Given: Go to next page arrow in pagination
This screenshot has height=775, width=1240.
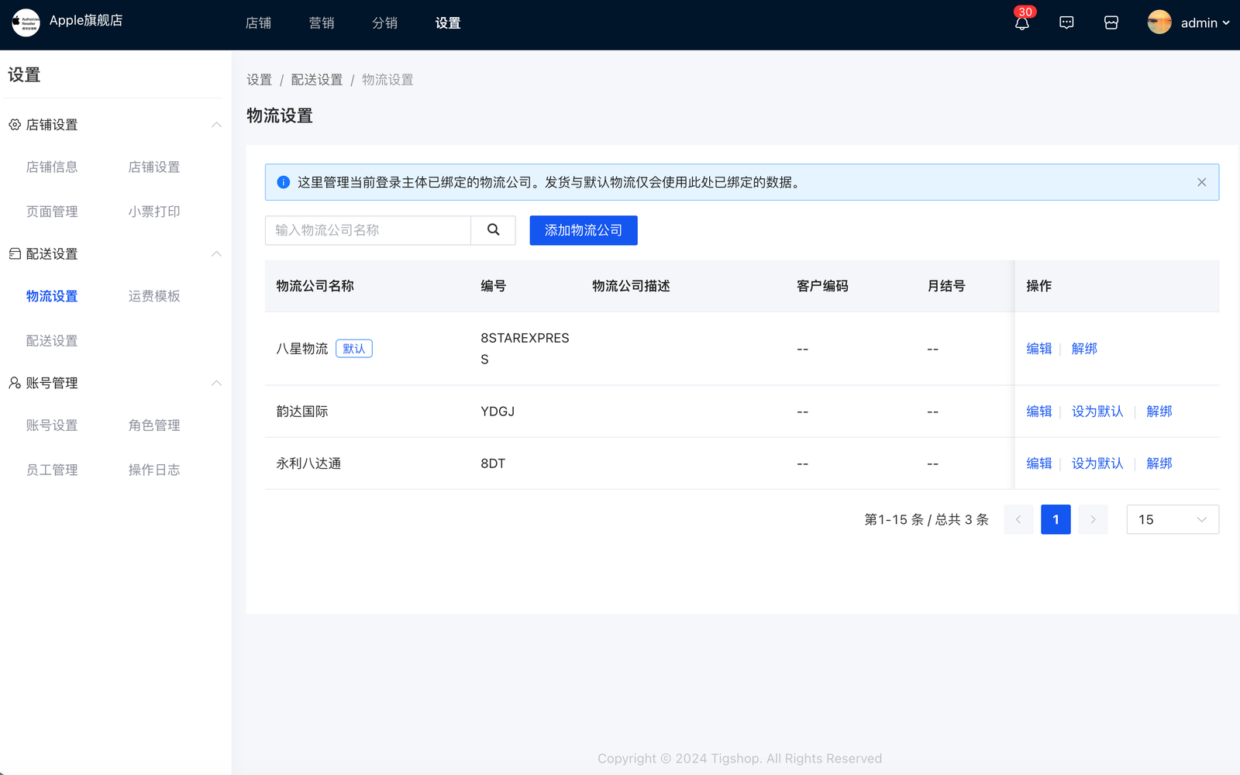Looking at the screenshot, I should pyautogui.click(x=1093, y=519).
